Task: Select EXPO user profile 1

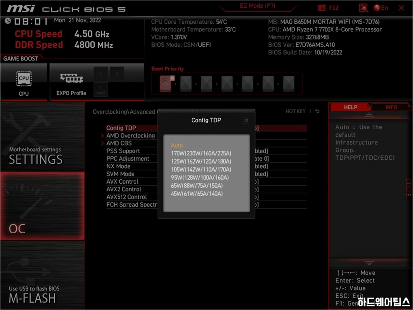Action: tap(100, 90)
